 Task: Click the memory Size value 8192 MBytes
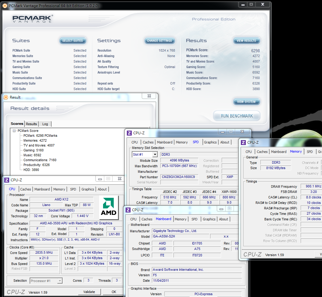276,168
